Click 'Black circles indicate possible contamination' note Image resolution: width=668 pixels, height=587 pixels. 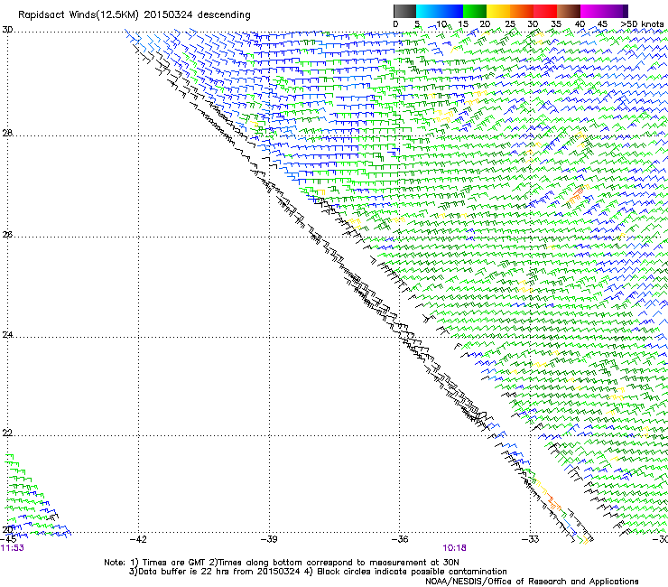[412, 572]
